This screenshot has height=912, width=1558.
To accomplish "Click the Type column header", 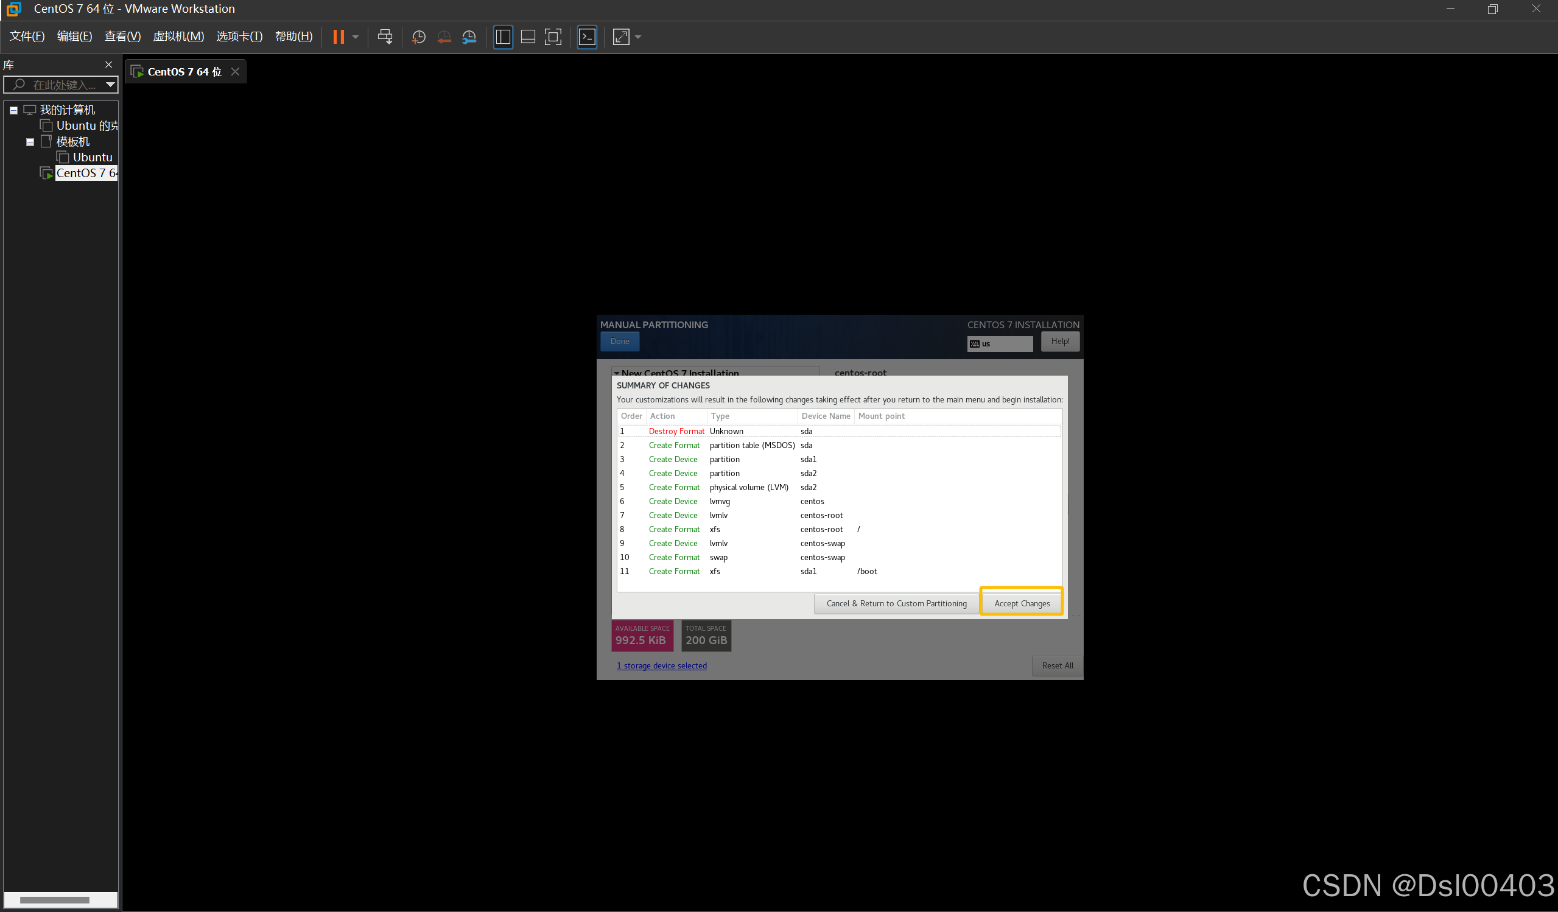I will (x=752, y=416).
